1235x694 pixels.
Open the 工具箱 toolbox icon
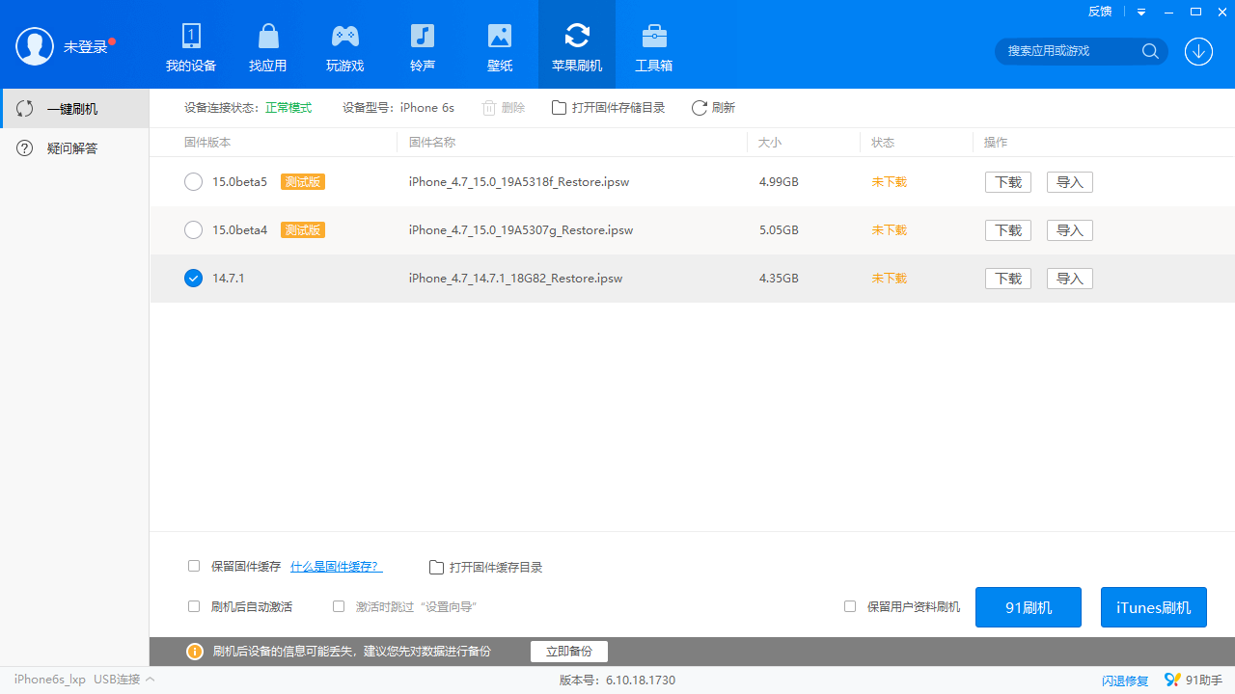pos(654,37)
